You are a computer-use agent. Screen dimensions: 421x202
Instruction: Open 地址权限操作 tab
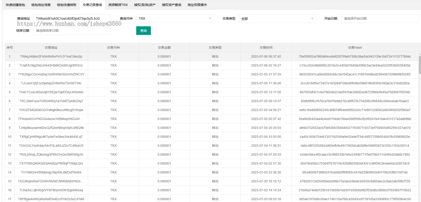tap(197, 5)
